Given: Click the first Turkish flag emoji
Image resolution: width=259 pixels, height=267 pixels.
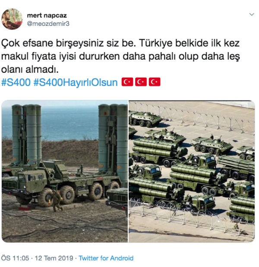Looking at the screenshot, I should click(127, 82).
